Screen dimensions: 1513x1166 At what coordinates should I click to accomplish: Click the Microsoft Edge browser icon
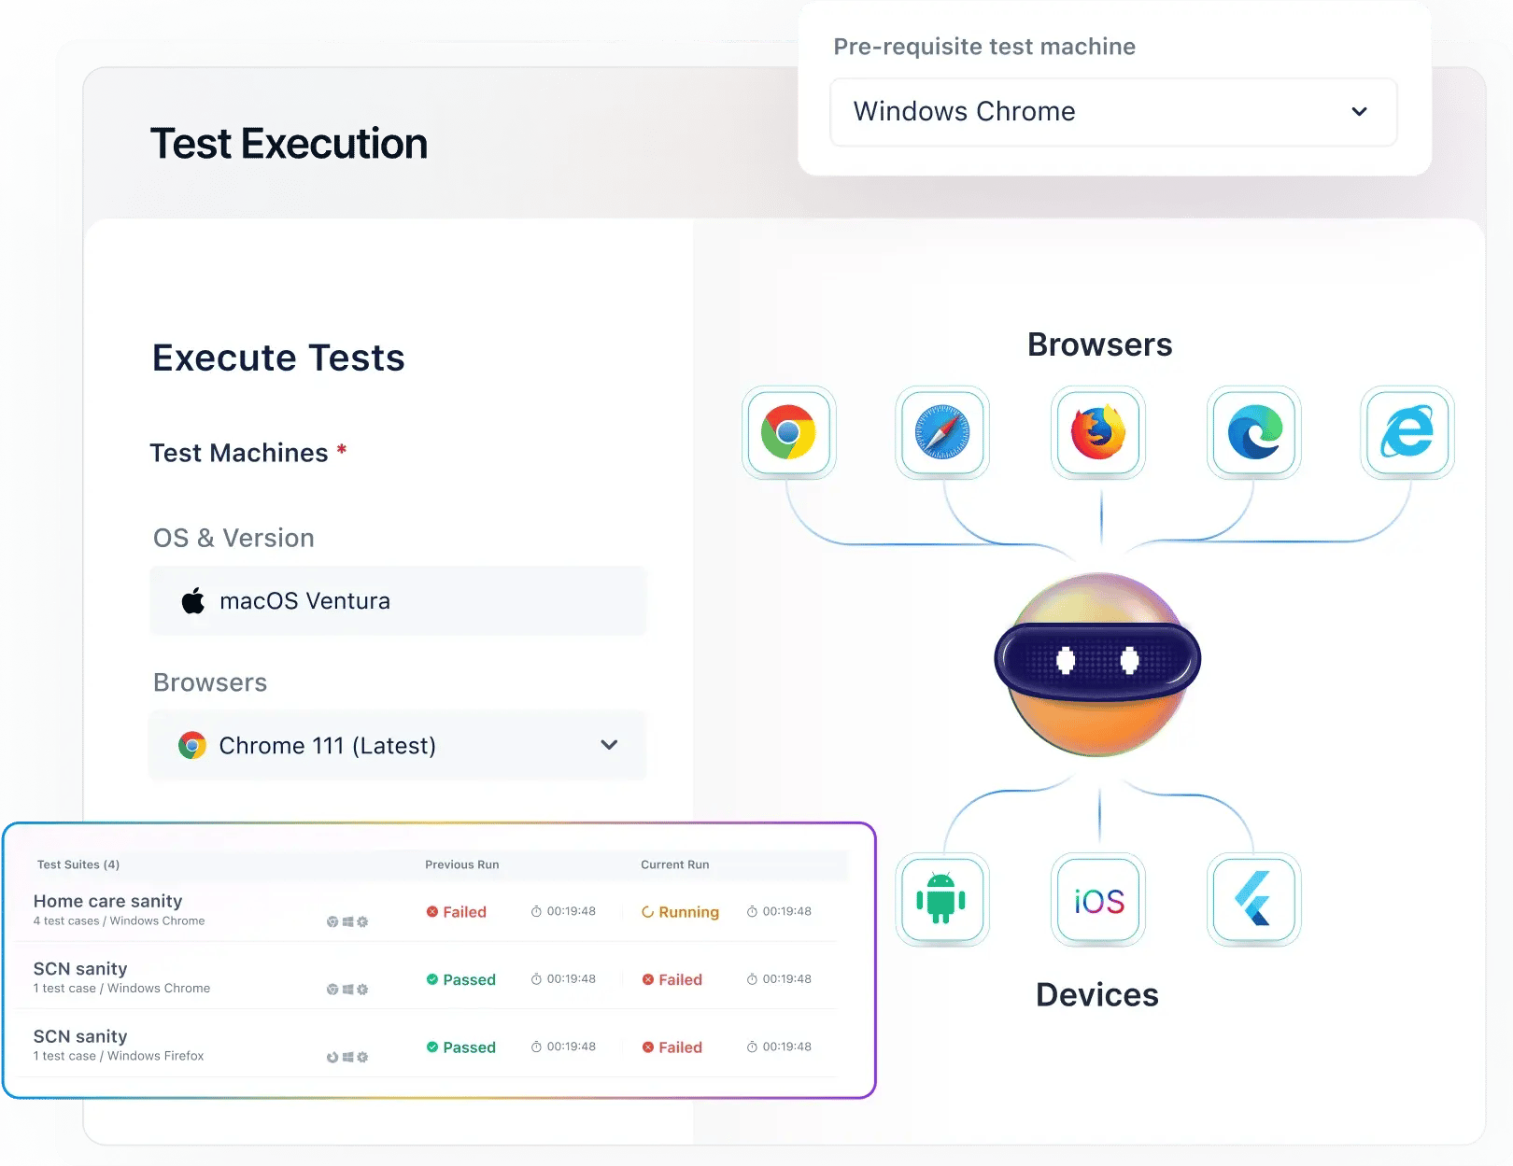tap(1252, 432)
